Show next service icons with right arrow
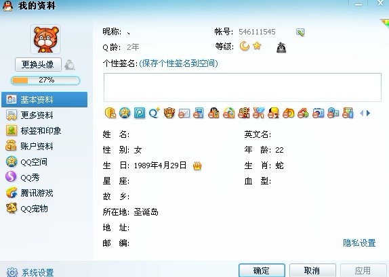The height and width of the screenshot is (277, 389). (x=369, y=114)
